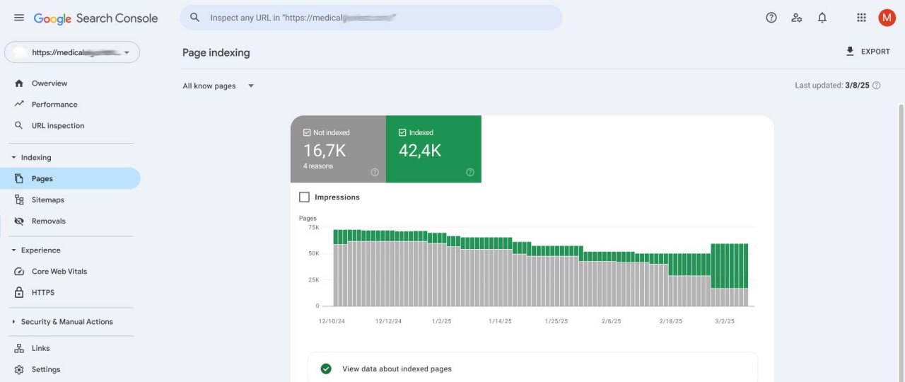This screenshot has height=382, width=905.
Task: Click the Export download icon
Action: [850, 52]
